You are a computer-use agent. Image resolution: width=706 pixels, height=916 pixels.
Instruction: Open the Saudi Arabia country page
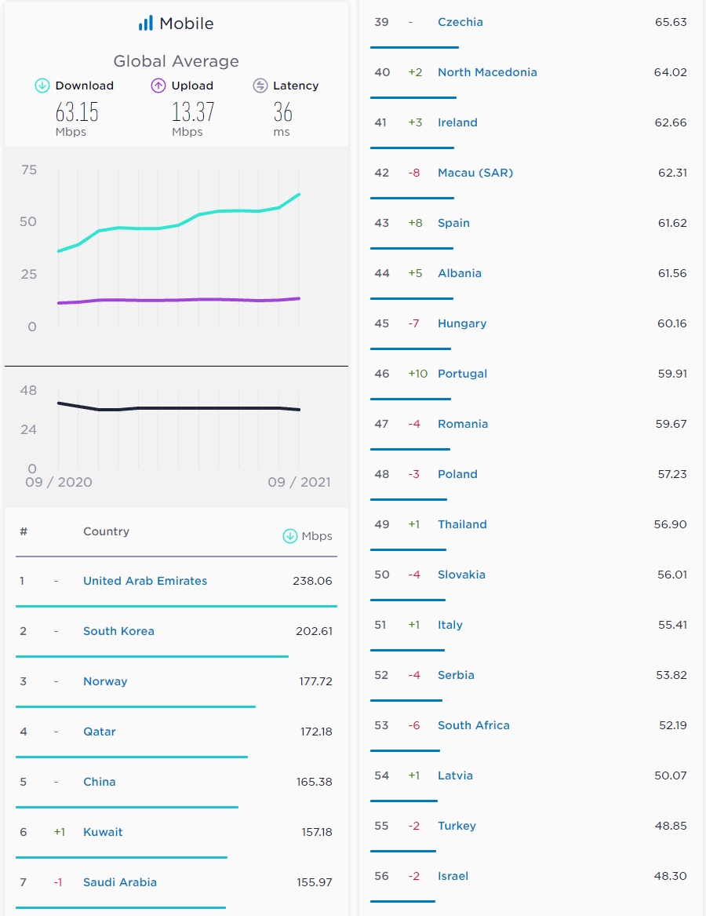[x=120, y=882]
